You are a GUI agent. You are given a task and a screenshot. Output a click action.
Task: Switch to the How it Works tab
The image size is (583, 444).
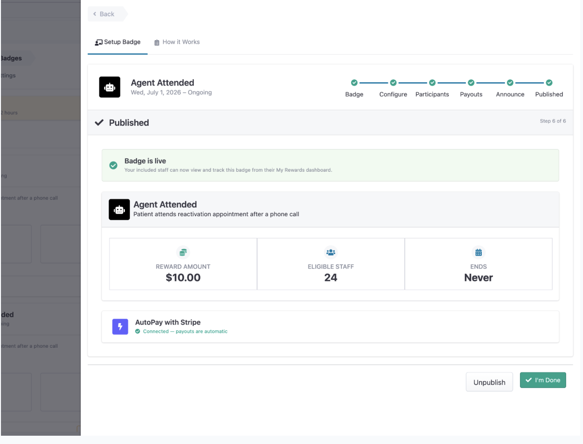(x=177, y=42)
